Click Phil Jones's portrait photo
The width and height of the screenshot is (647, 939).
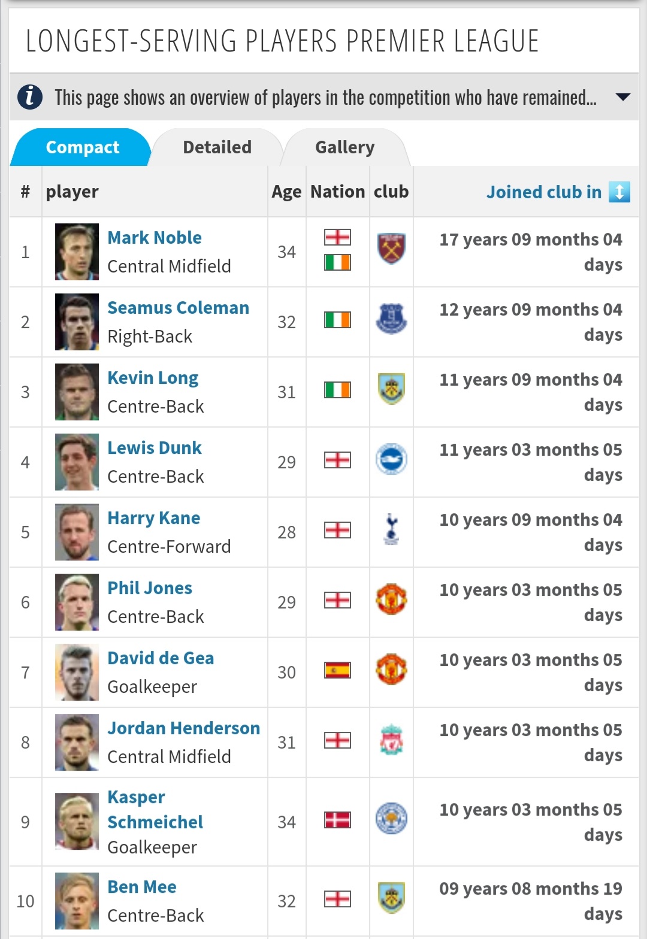click(x=77, y=602)
